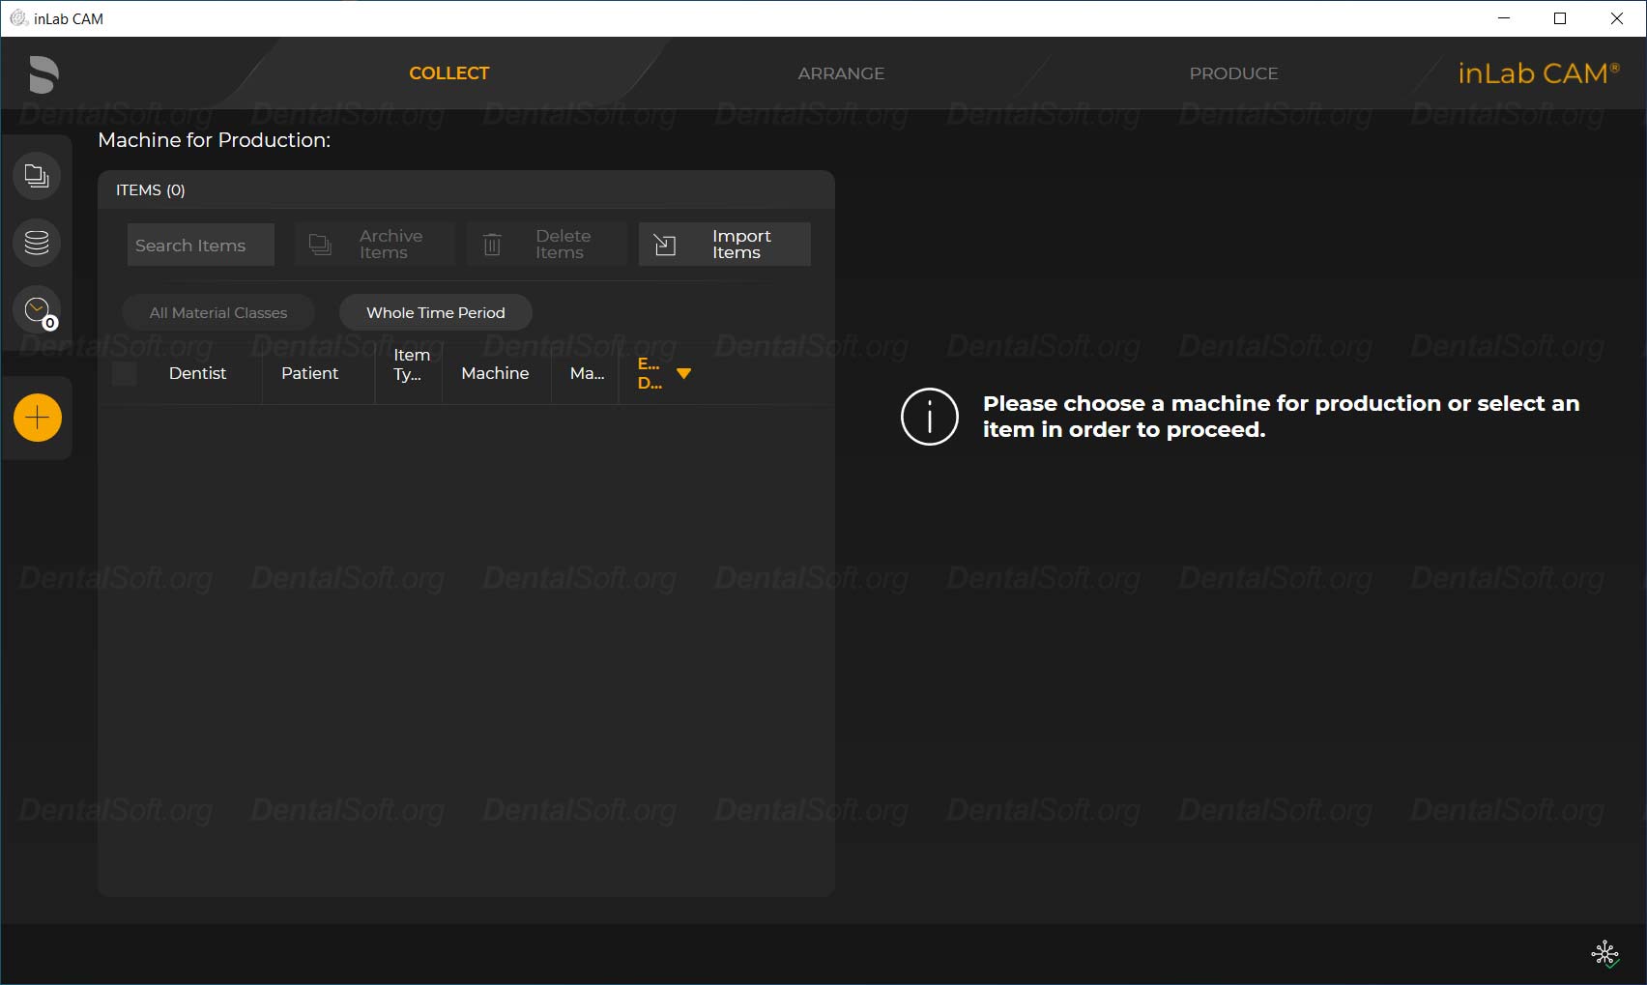Image resolution: width=1647 pixels, height=985 pixels.
Task: Switch to the ARRANGE tab
Action: pos(840,72)
